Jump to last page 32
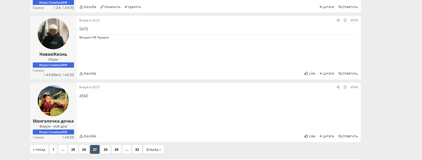The image size is (422, 160). [x=137, y=150]
